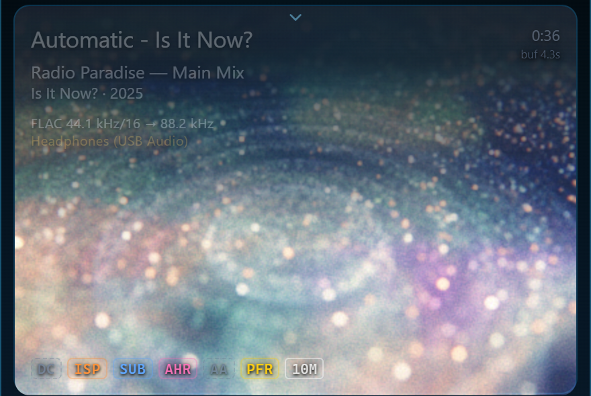This screenshot has height=396, width=591.
Task: Toggle the SUB badge
Action: [x=133, y=368]
